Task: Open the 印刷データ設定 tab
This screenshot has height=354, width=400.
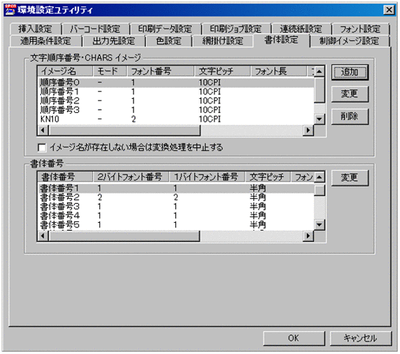Action: [165, 29]
